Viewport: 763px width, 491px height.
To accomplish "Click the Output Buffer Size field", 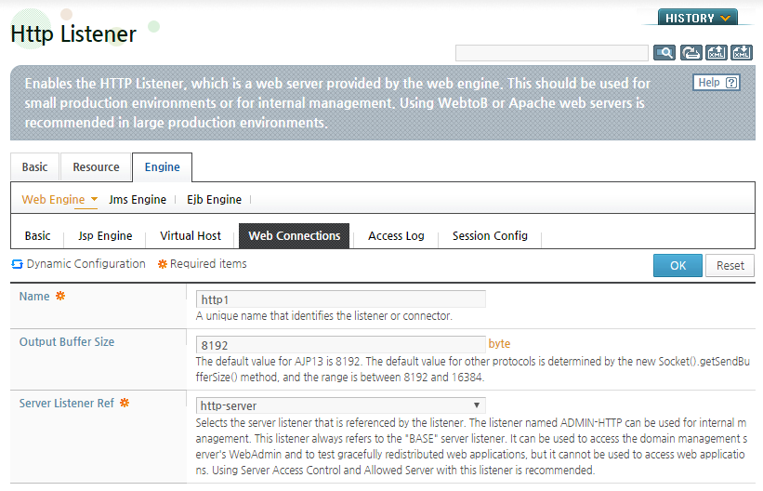I will (x=341, y=345).
